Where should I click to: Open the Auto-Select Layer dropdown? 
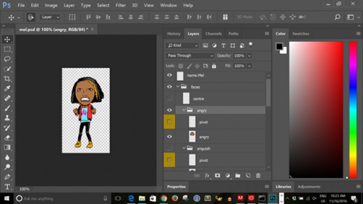coord(50,17)
